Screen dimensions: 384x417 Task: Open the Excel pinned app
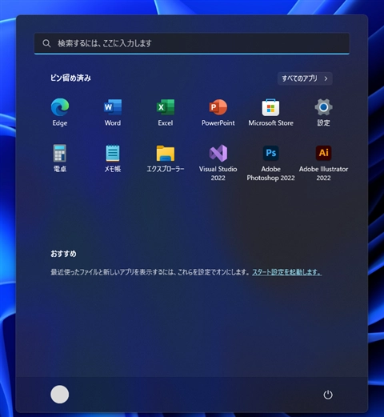[x=166, y=112]
